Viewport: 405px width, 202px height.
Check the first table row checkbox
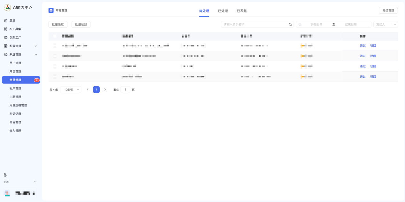coord(55,46)
